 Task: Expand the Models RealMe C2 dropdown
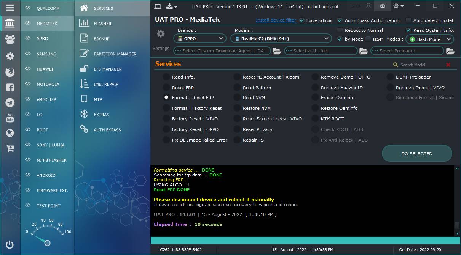pos(281,39)
